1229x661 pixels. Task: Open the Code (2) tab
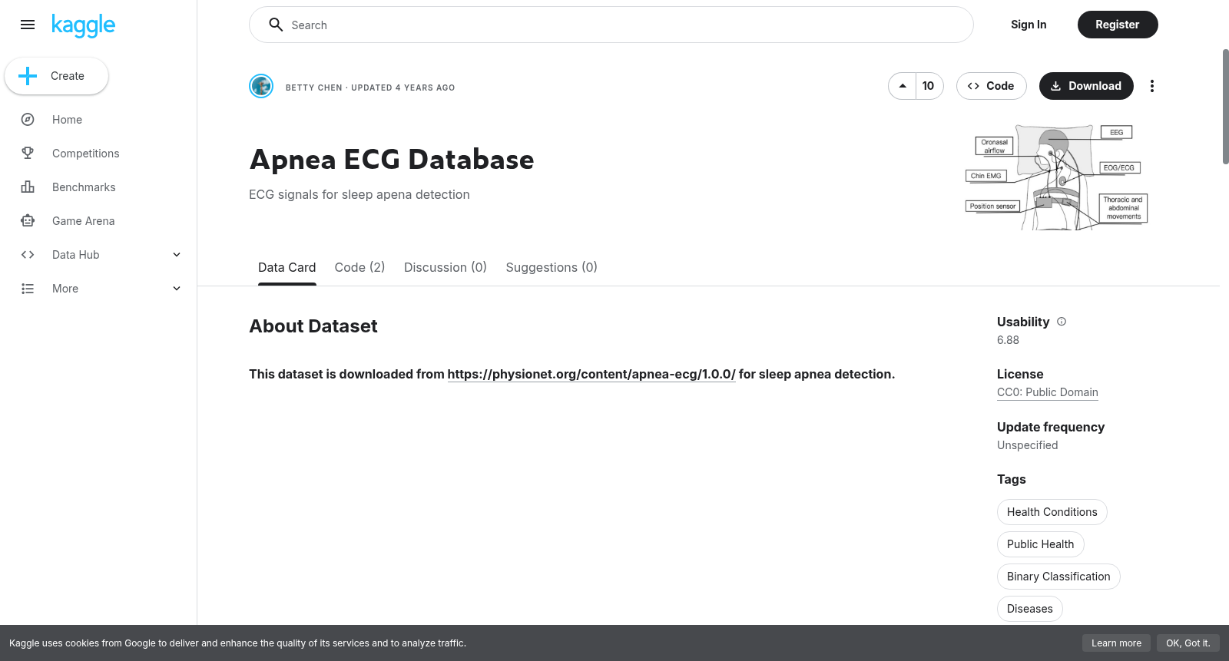[x=359, y=267]
